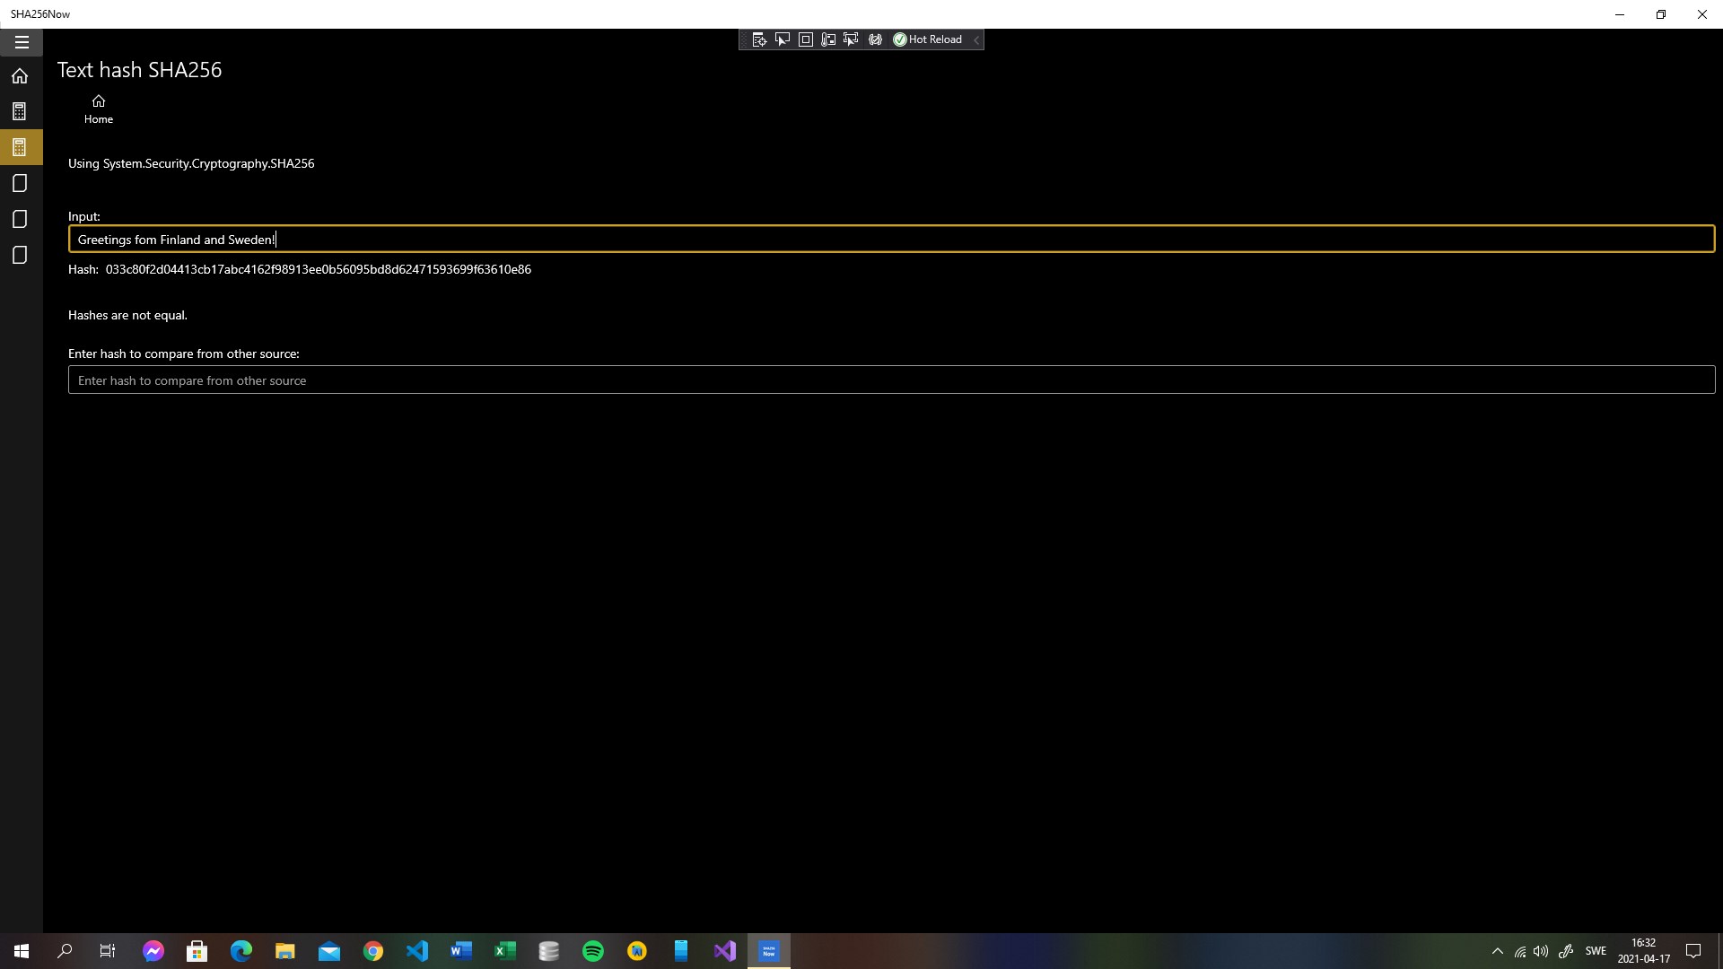This screenshot has height=969, width=1723.
Task: Go to the Home icon in the sidebar
Action: coord(20,76)
